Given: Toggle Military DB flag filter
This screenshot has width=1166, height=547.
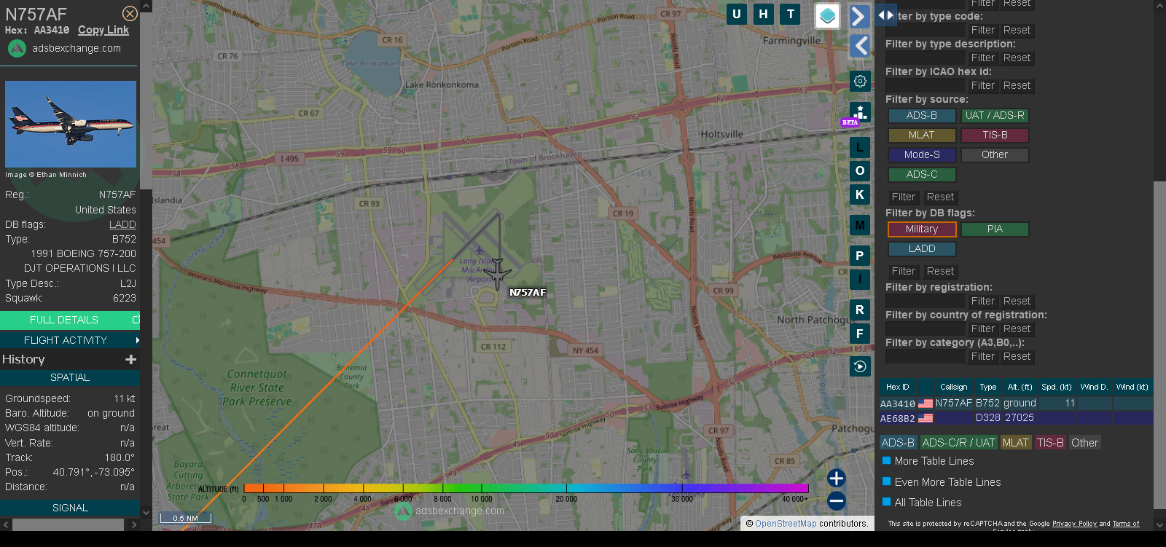Looking at the screenshot, I should click(x=922, y=229).
